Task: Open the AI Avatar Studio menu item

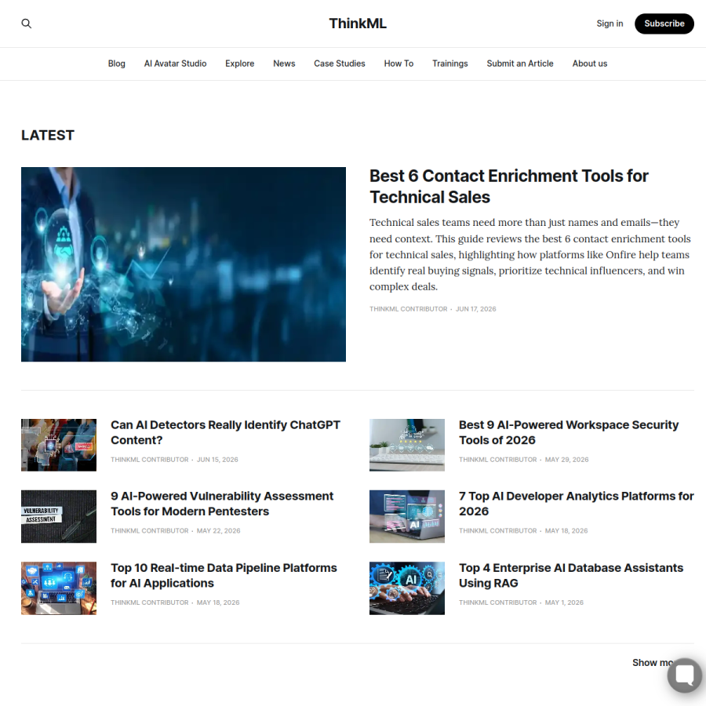Action: (175, 64)
